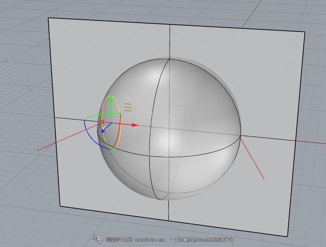
Task: Click the green scale handle at circle bottom
Action: 112,149
